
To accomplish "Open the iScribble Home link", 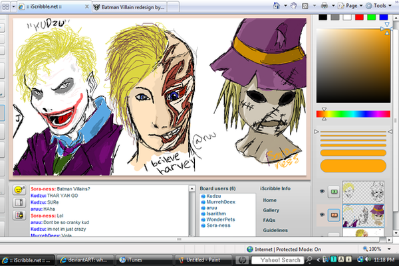I will tap(269, 200).
